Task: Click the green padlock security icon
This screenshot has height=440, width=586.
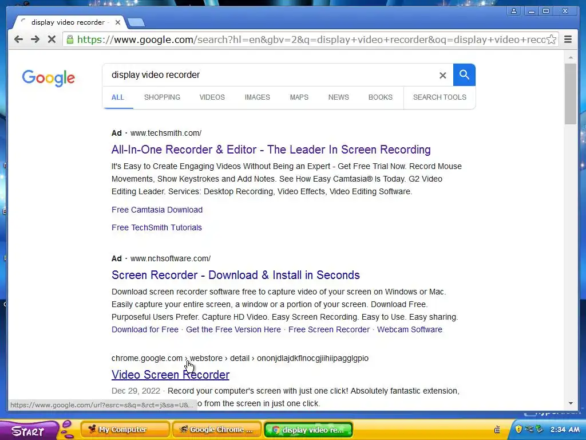Action: (x=70, y=40)
